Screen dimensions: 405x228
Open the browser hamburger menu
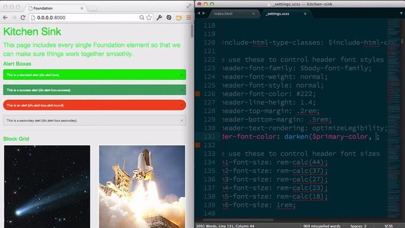point(189,18)
